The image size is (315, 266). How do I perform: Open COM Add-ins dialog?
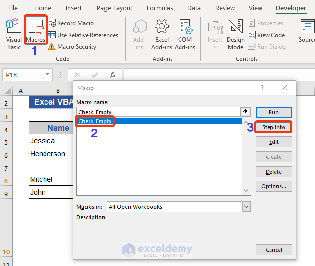tap(185, 34)
